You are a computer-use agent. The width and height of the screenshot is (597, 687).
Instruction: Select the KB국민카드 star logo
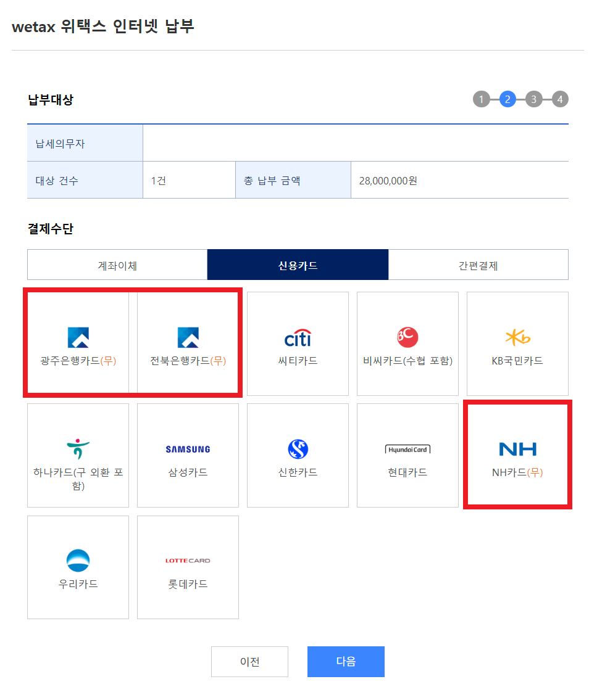[517, 337]
